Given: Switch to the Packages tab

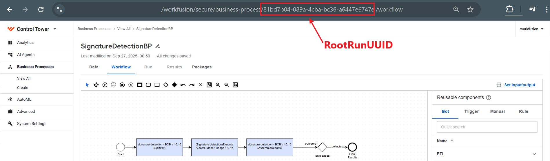Looking at the screenshot, I should click(202, 67).
